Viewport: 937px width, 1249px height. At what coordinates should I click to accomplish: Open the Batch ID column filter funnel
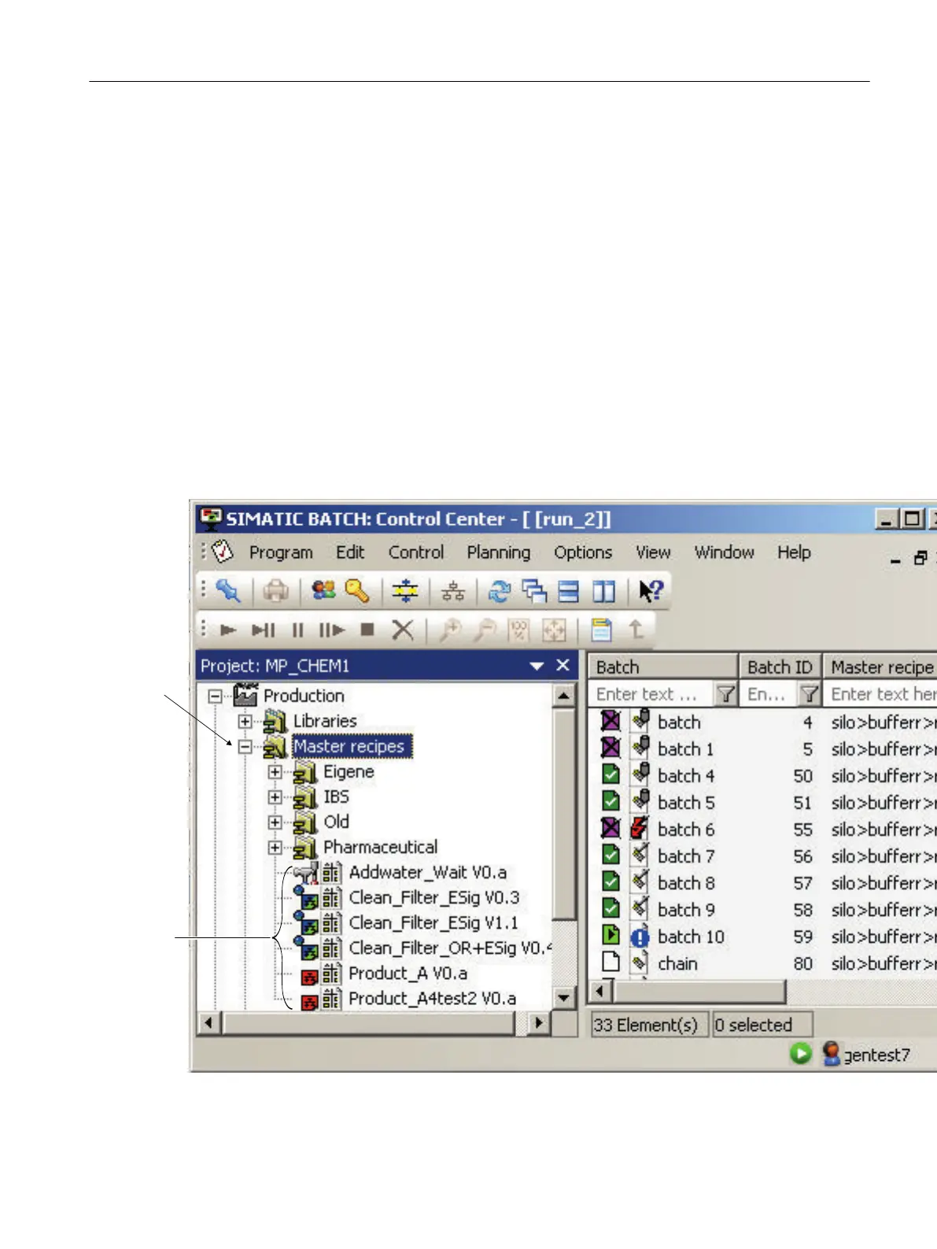[x=809, y=694]
